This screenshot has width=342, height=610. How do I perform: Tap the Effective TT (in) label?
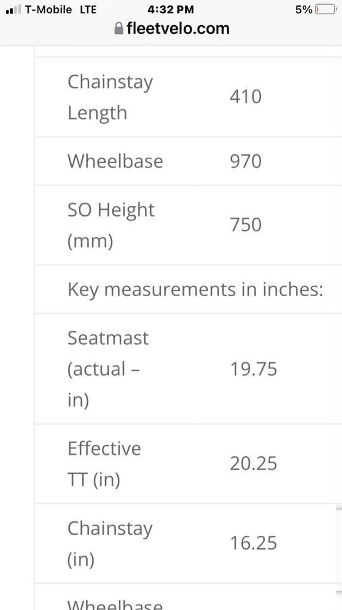tap(104, 464)
